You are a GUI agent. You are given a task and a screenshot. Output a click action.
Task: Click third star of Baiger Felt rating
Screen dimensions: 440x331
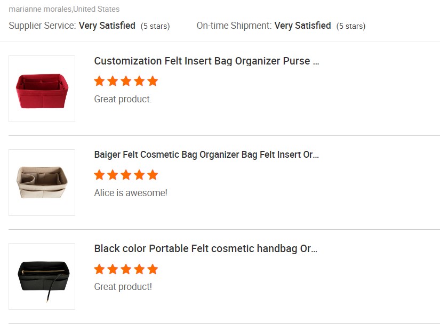126,175
